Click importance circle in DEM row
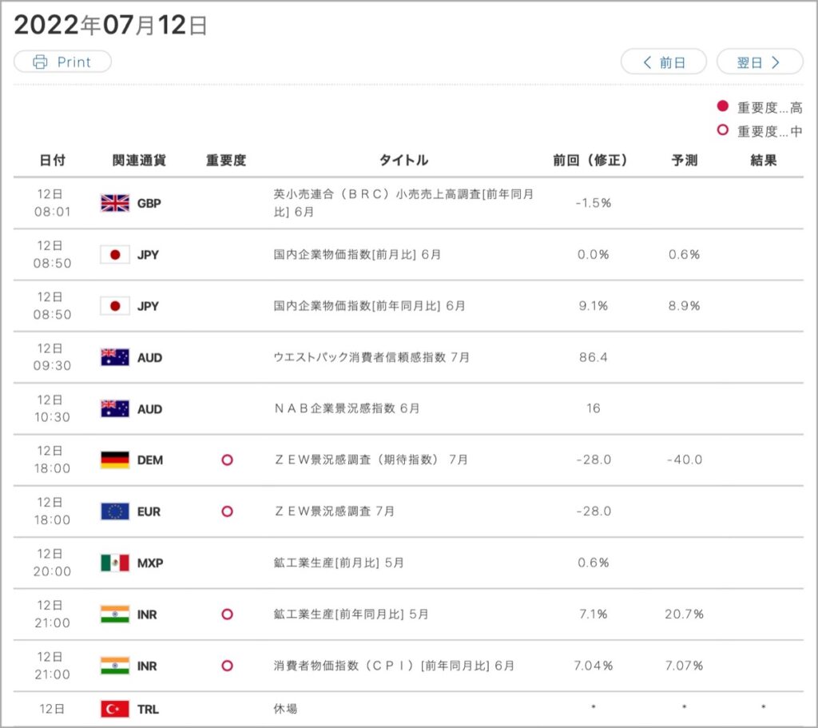818x728 pixels. click(x=227, y=459)
